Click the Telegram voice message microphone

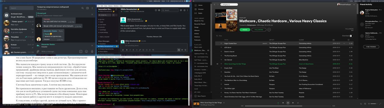pos(92,52)
